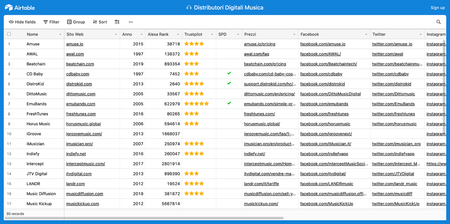Open the imusician.pro/ website link

(79, 144)
